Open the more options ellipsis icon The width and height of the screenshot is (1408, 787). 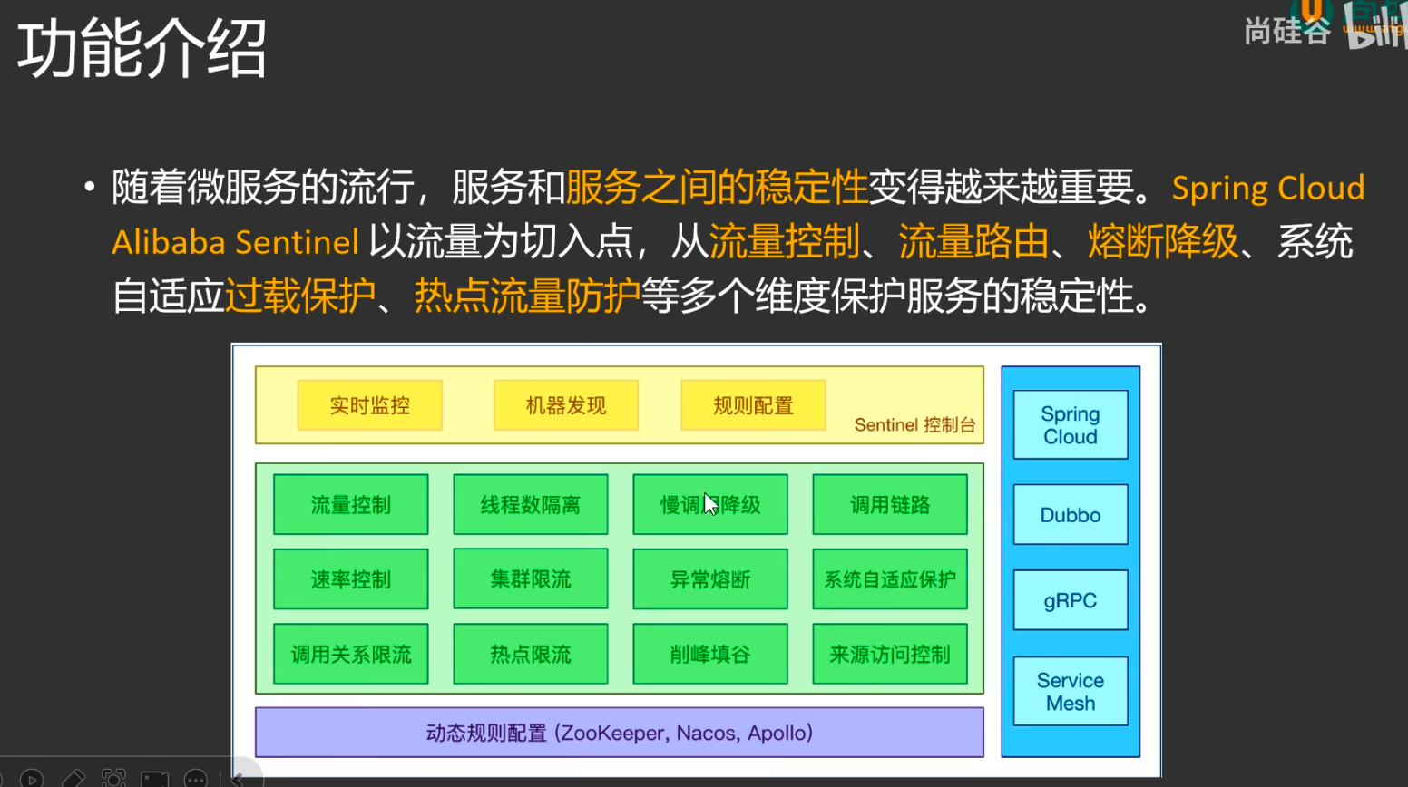click(195, 778)
